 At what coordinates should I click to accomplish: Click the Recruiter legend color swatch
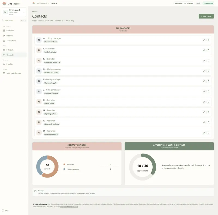(x=64, y=164)
